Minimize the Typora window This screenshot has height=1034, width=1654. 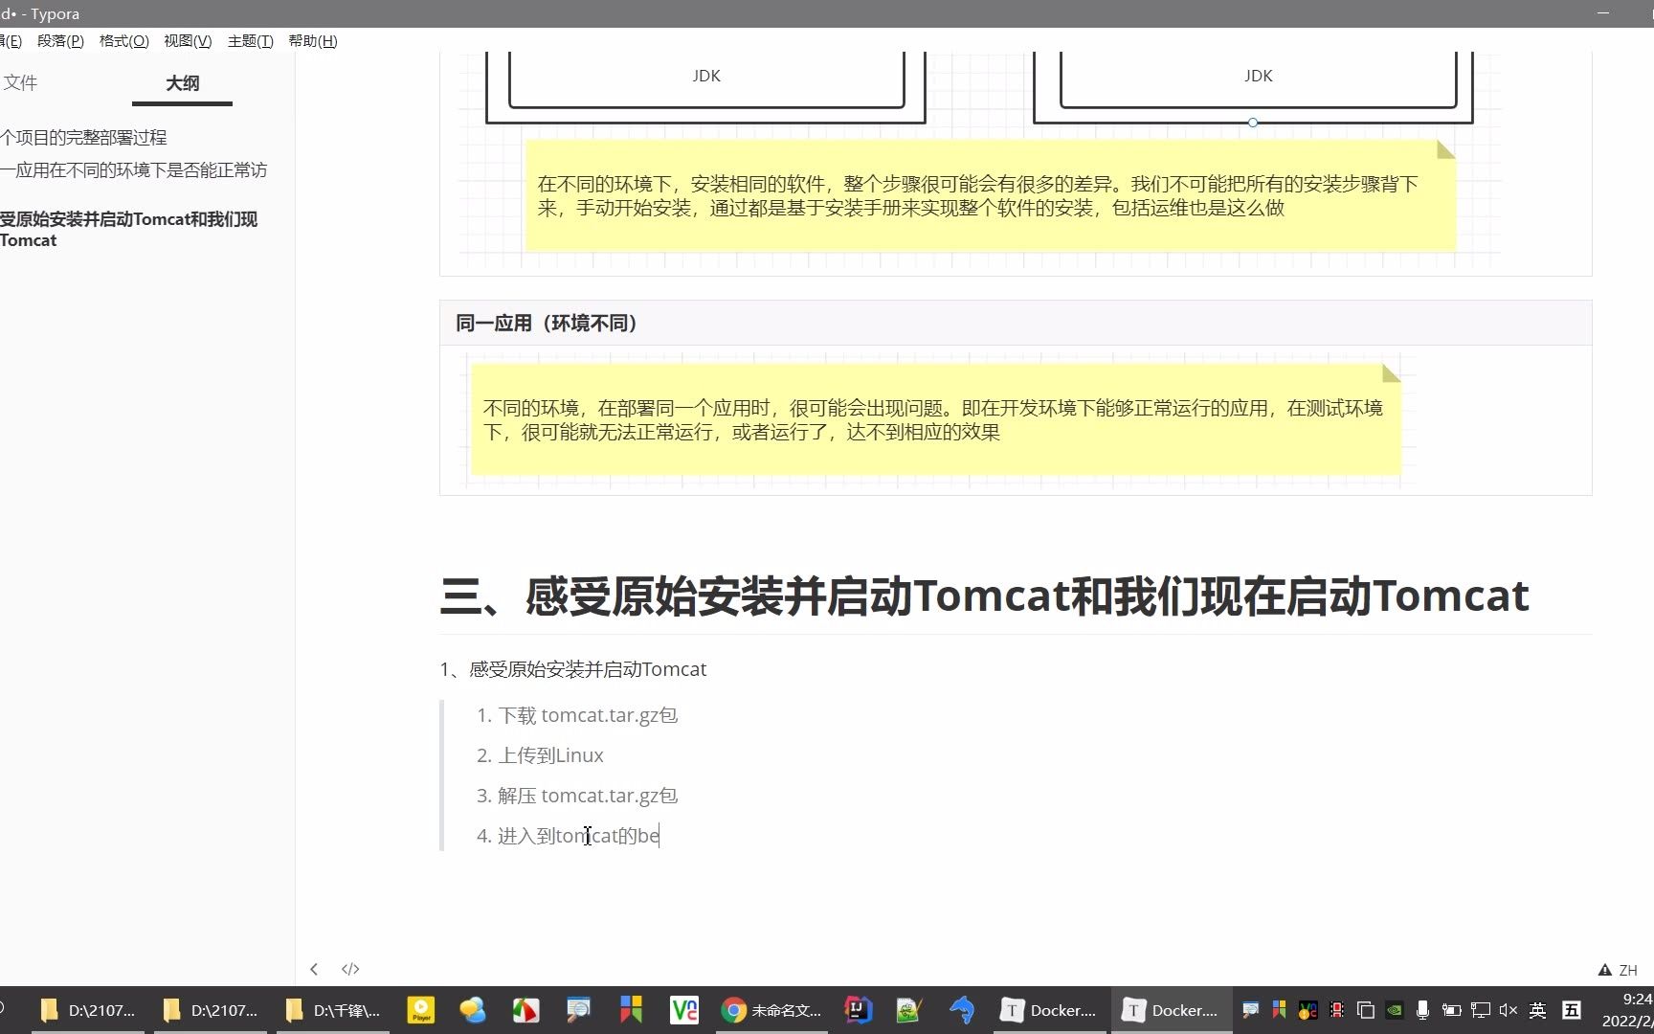[x=1603, y=13]
